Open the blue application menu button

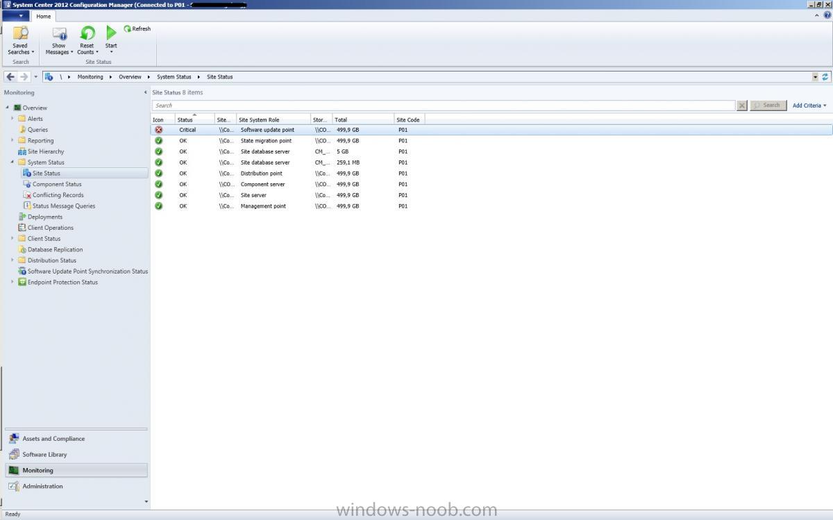[x=16, y=16]
